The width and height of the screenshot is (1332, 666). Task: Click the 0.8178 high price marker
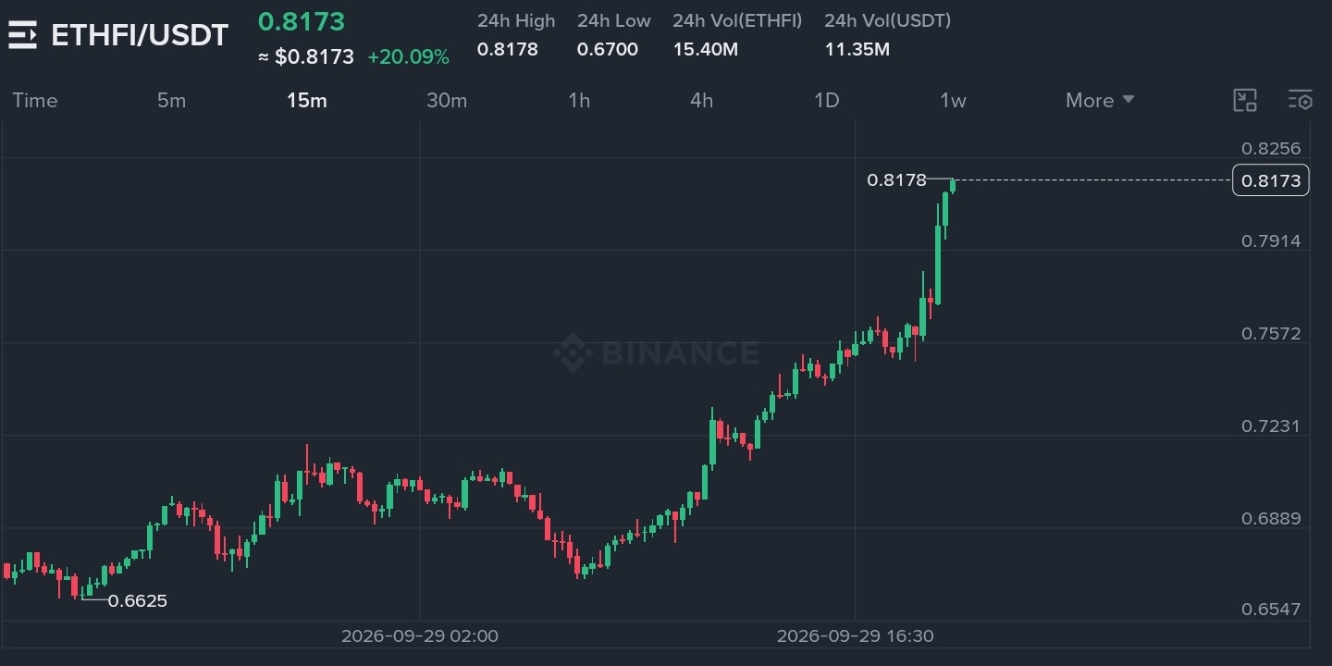coord(896,180)
